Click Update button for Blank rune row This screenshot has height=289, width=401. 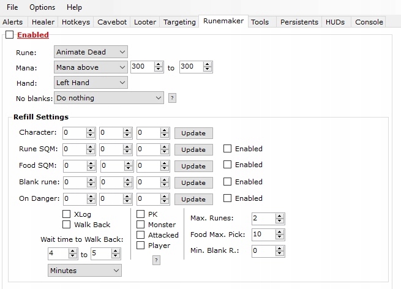click(193, 183)
